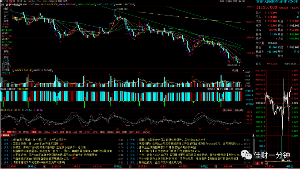300x169 pixels.
Task: Click the 指标说明 button in KDJ panel
Action: click(239, 111)
